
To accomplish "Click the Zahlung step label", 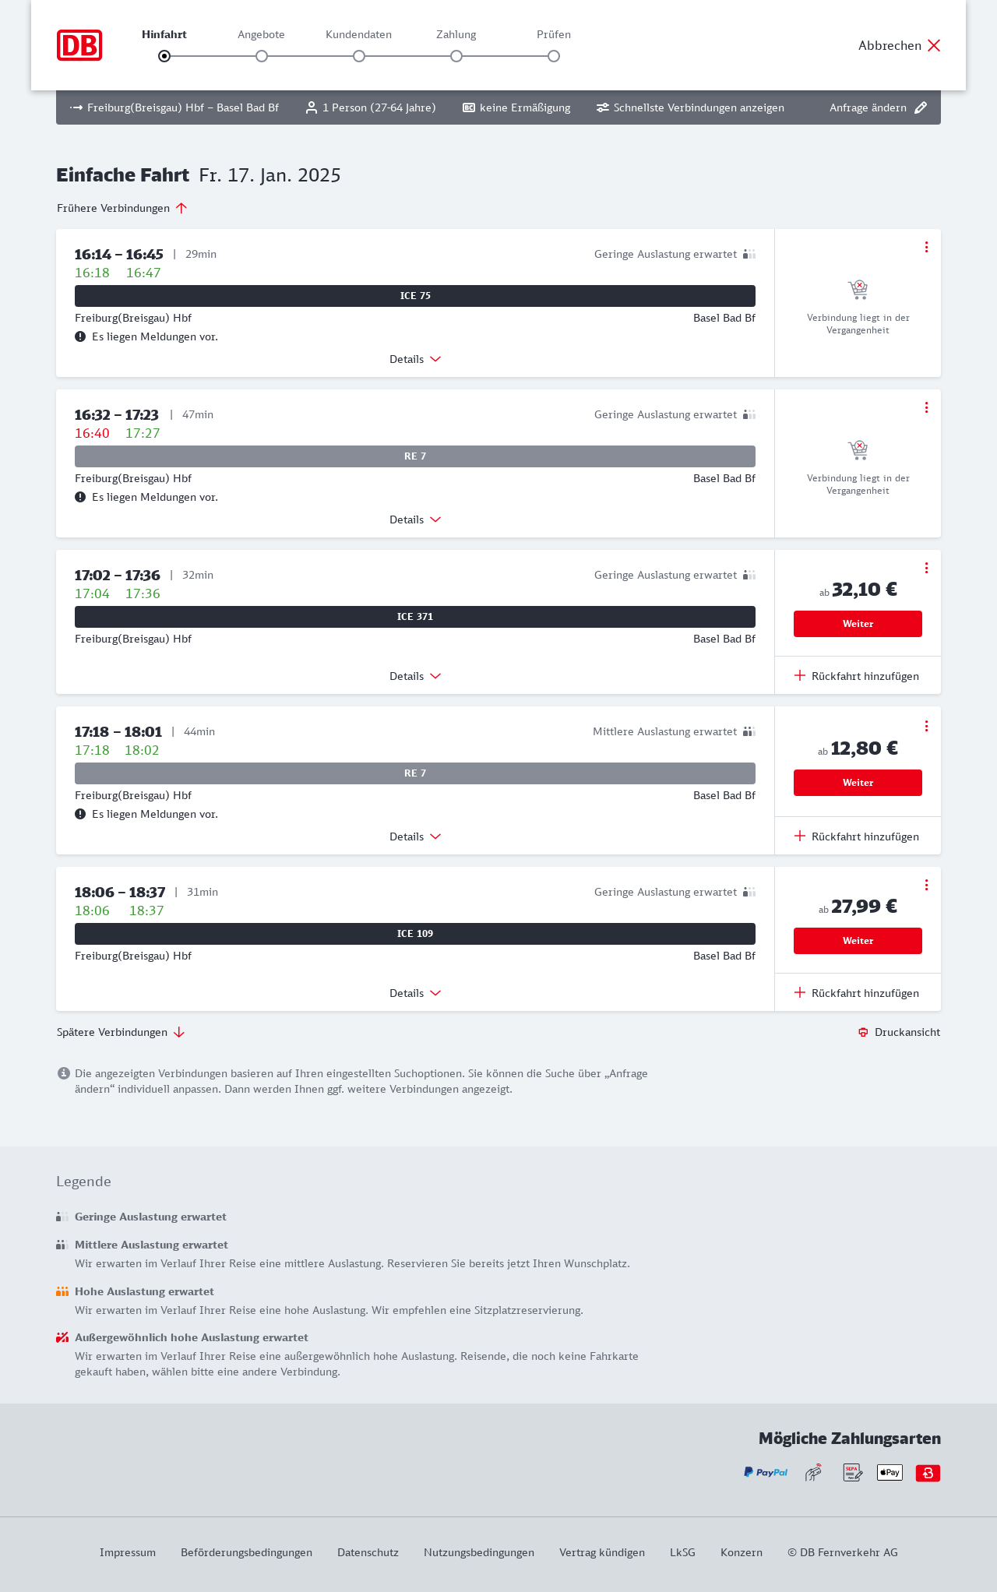I will tap(456, 34).
